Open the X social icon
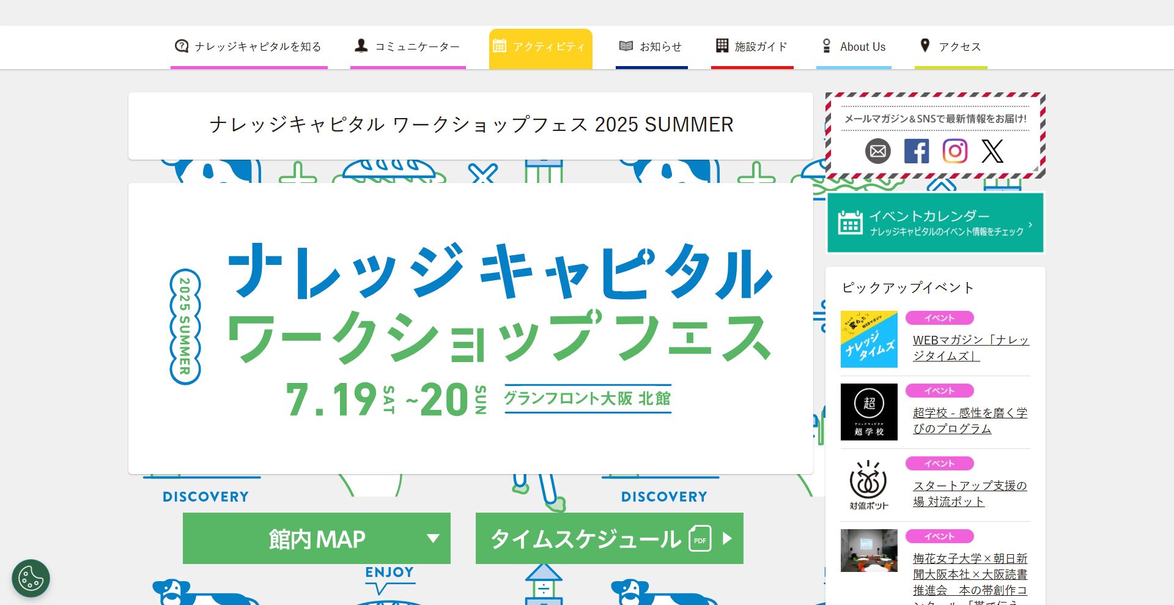This screenshot has width=1174, height=605. point(993,151)
